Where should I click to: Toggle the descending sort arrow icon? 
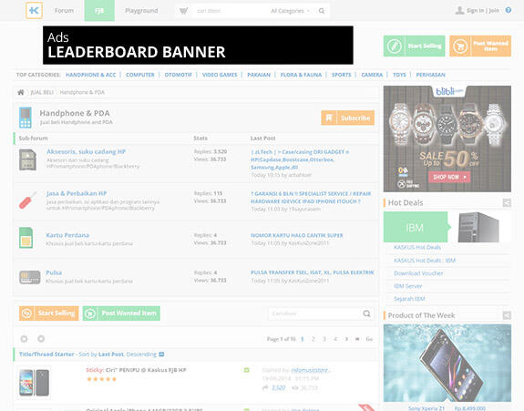click(161, 354)
